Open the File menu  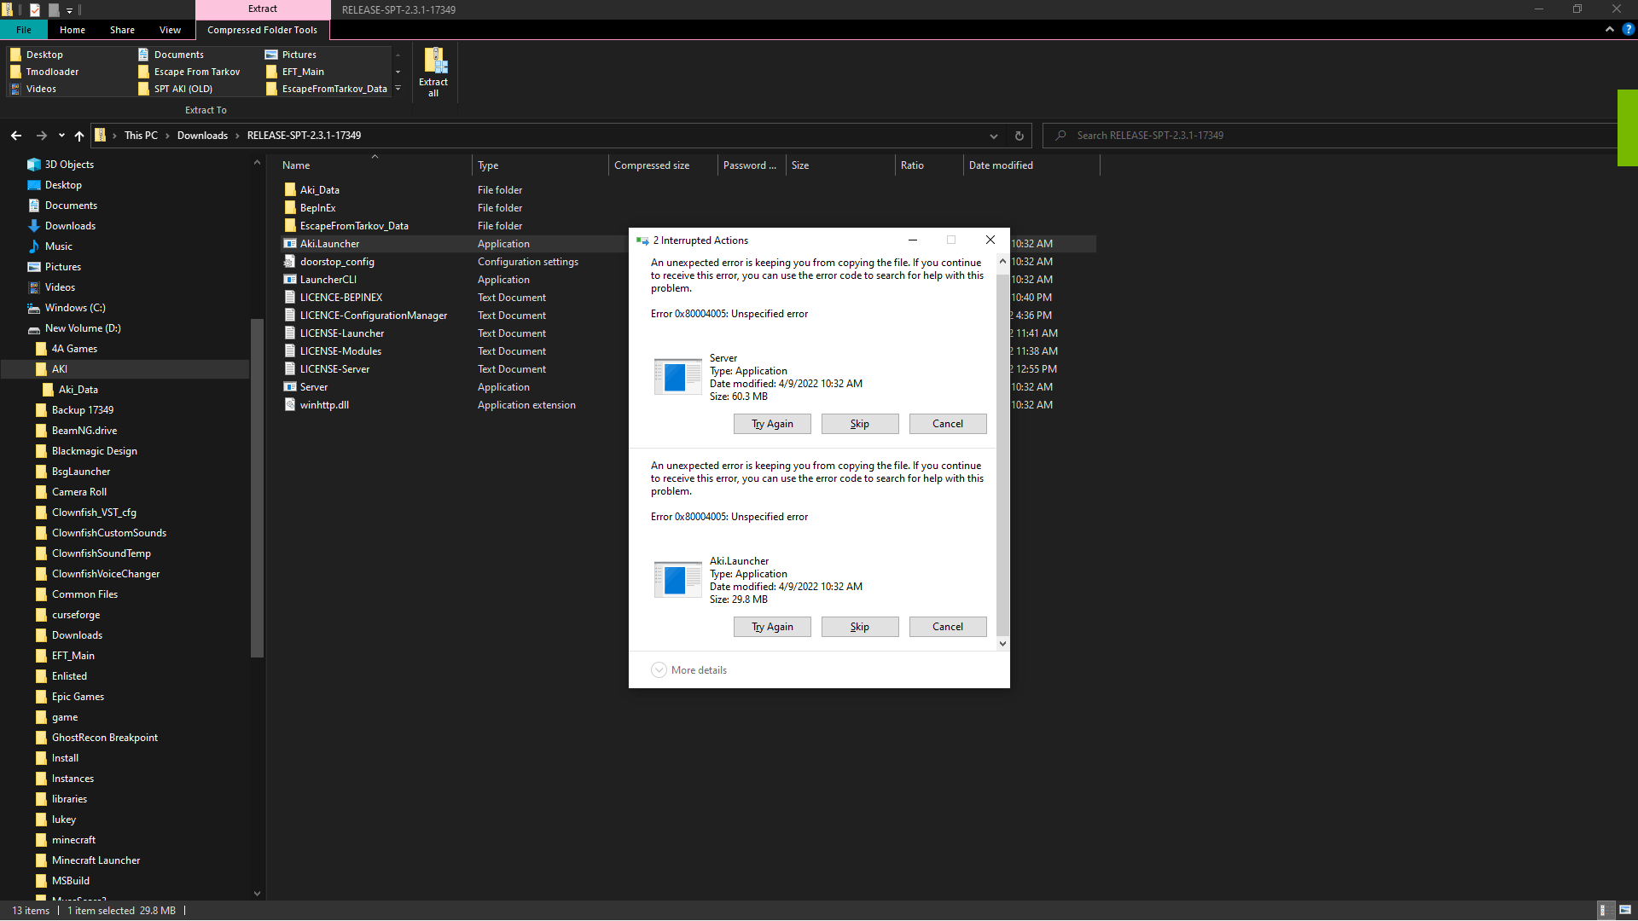click(24, 30)
